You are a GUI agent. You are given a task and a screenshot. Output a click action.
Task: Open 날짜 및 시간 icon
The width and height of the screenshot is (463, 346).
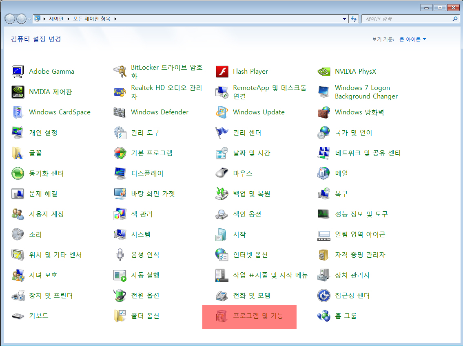[x=222, y=153]
